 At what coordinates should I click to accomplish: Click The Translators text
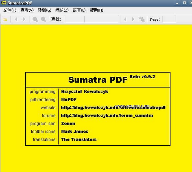click(x=79, y=139)
